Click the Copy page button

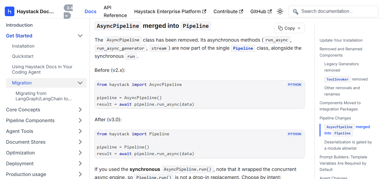click(289, 28)
